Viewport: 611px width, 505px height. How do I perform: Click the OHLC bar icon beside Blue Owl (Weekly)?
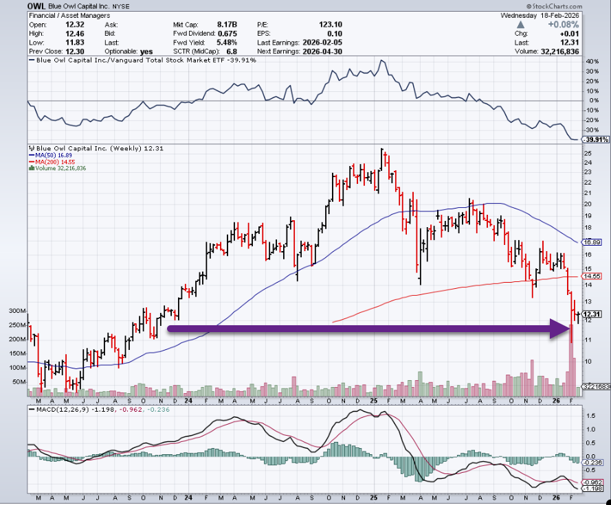tap(30, 148)
